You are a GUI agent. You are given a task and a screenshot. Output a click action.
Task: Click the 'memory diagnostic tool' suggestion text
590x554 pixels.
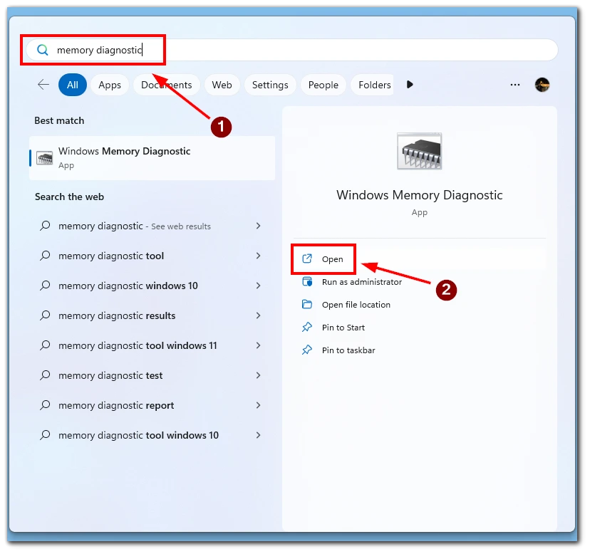(x=111, y=256)
